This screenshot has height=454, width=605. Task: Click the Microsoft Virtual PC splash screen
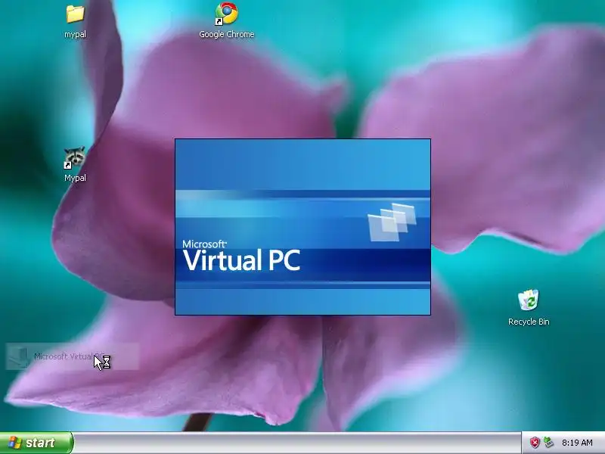point(303,227)
